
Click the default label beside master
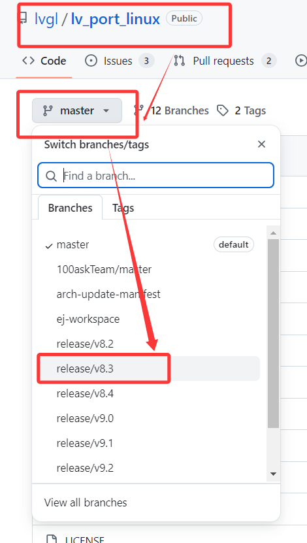tap(234, 244)
